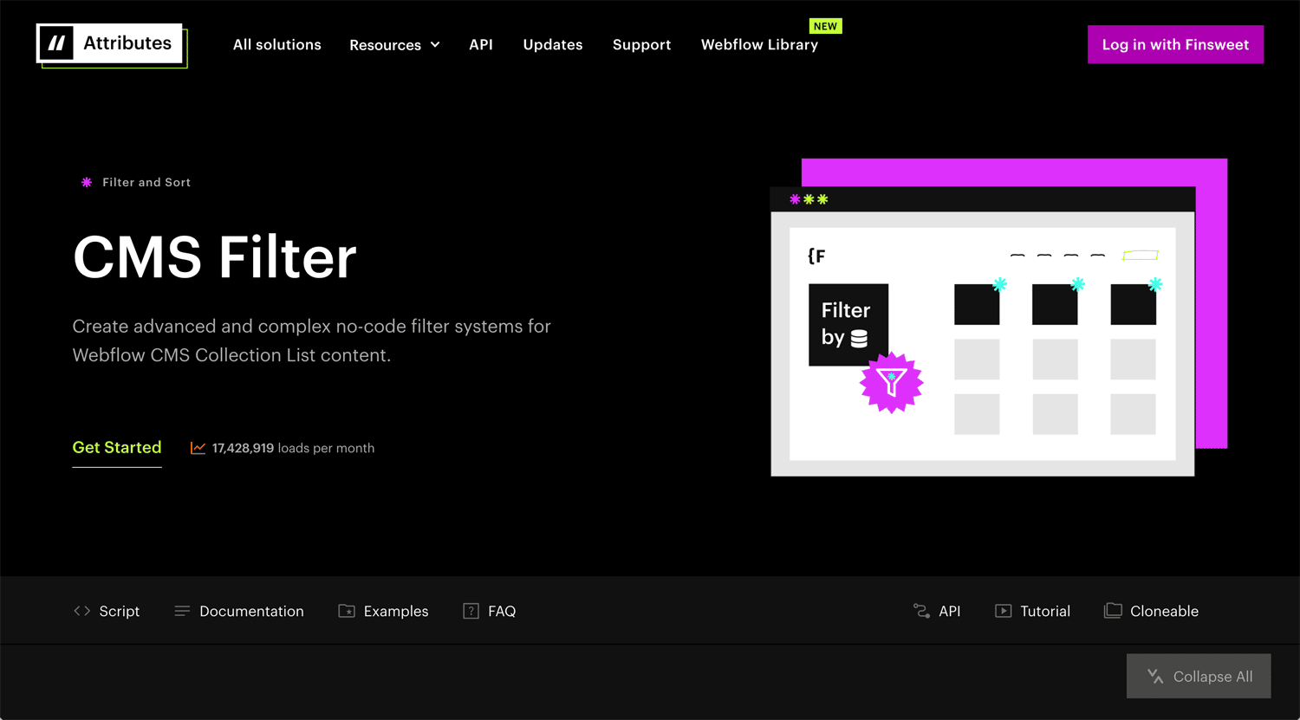Click the FAQ question mark icon
Screen dimensions: 1300x720
[x=471, y=611]
